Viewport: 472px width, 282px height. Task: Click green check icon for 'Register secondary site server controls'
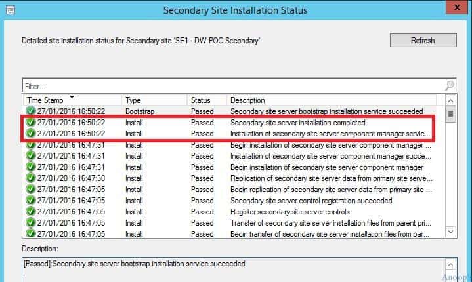[x=30, y=212]
